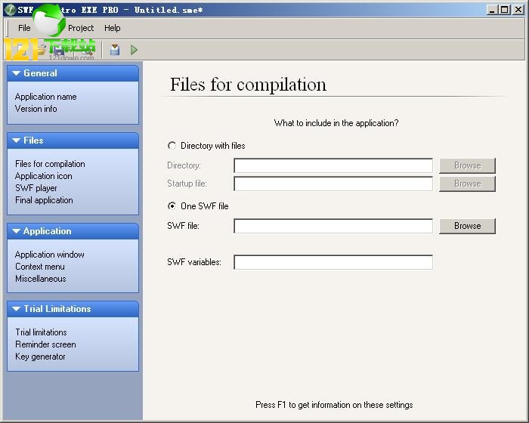Click the application icon in title bar

(10, 10)
